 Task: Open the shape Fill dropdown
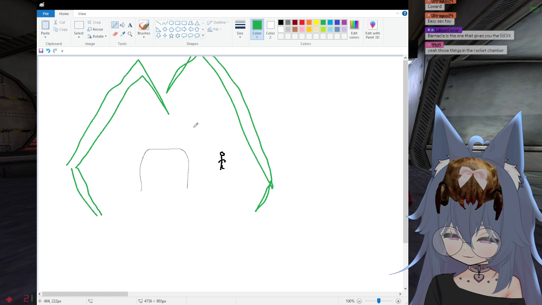point(214,29)
